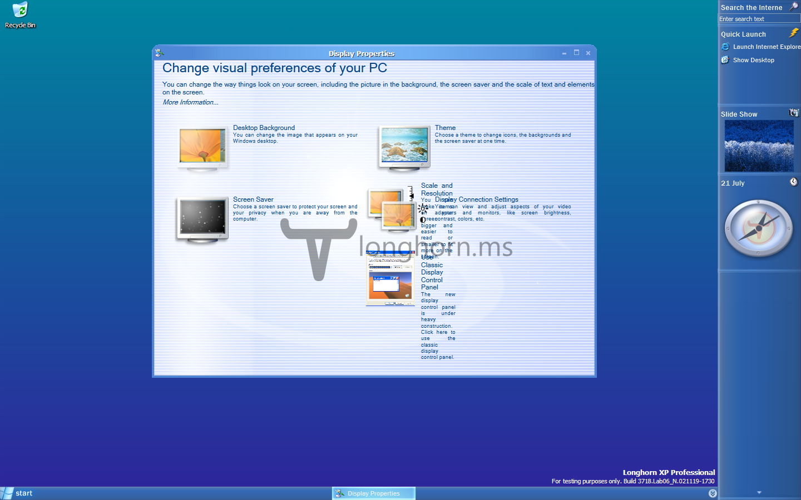Viewport: 801px width, 500px height.
Task: Open the Recycle Bin desktop icon
Action: [x=20, y=15]
